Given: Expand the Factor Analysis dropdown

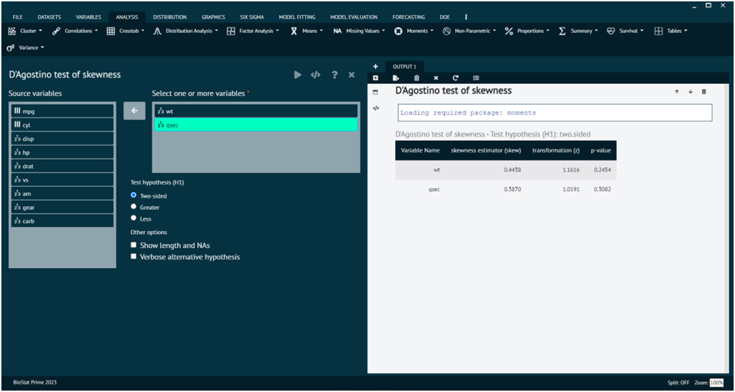Looking at the screenshot, I should coord(253,31).
